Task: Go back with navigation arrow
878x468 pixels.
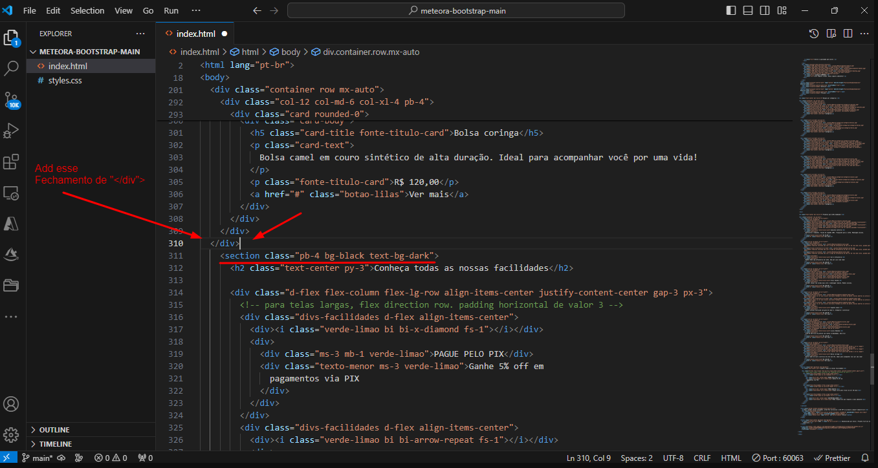Action: 257,11
